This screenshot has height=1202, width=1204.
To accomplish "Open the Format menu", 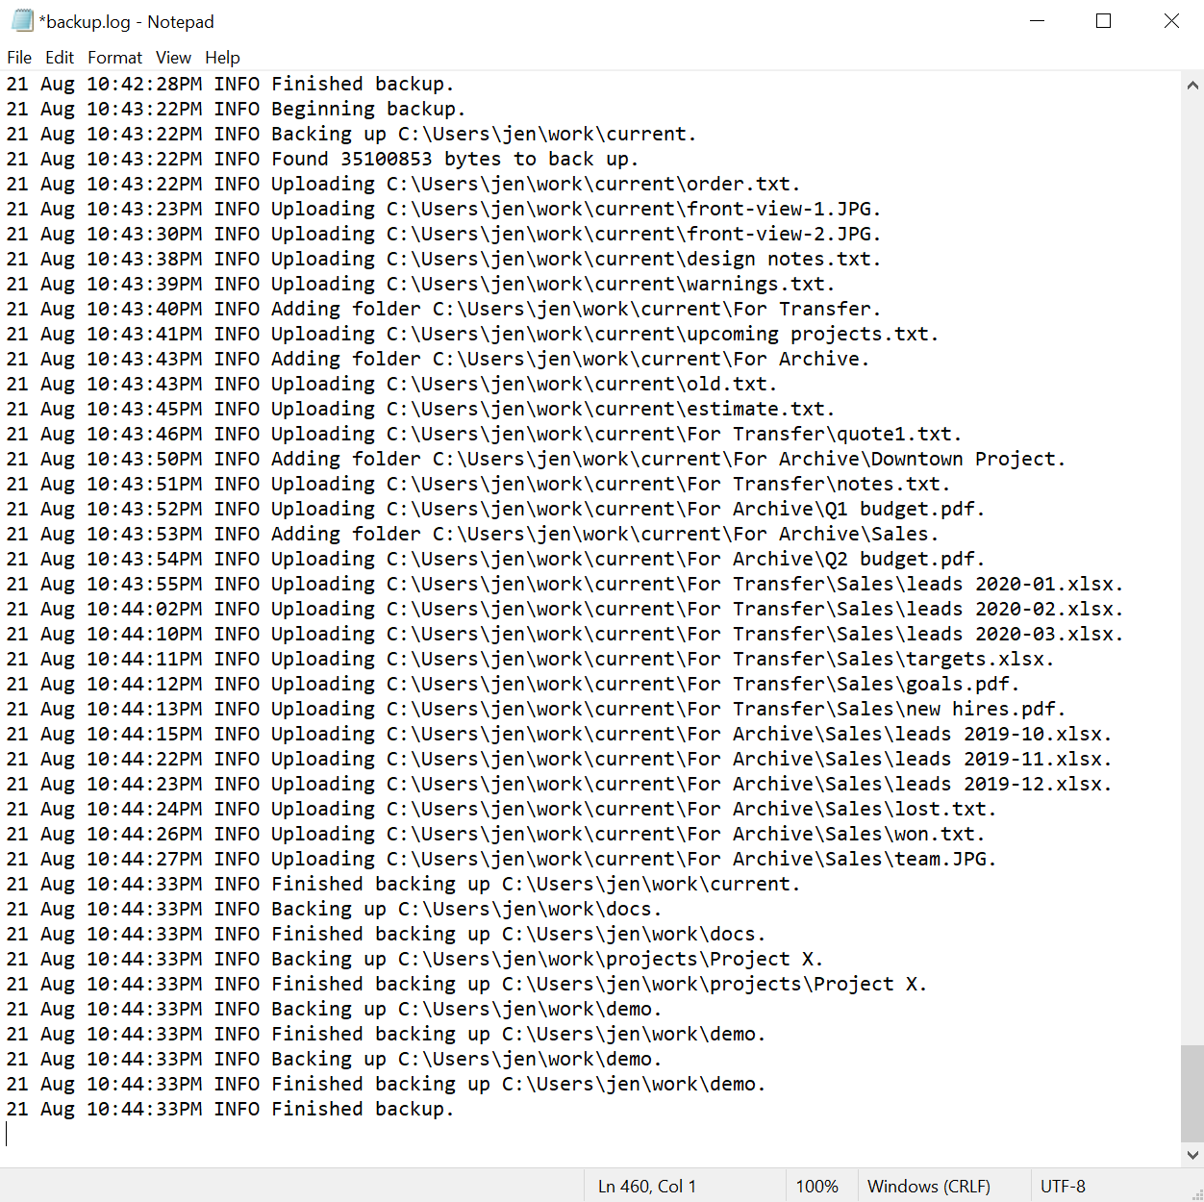I will (114, 58).
